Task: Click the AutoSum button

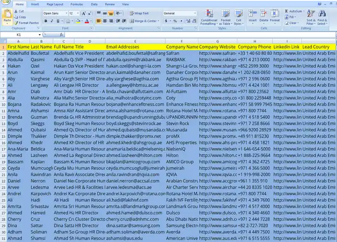Action: [293, 11]
